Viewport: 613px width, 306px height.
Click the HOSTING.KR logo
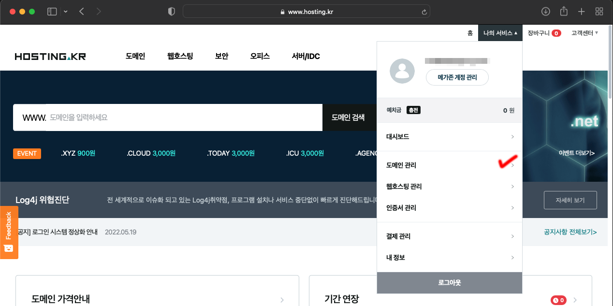(x=50, y=57)
